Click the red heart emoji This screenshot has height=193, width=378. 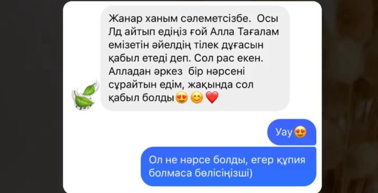pyautogui.click(x=212, y=98)
